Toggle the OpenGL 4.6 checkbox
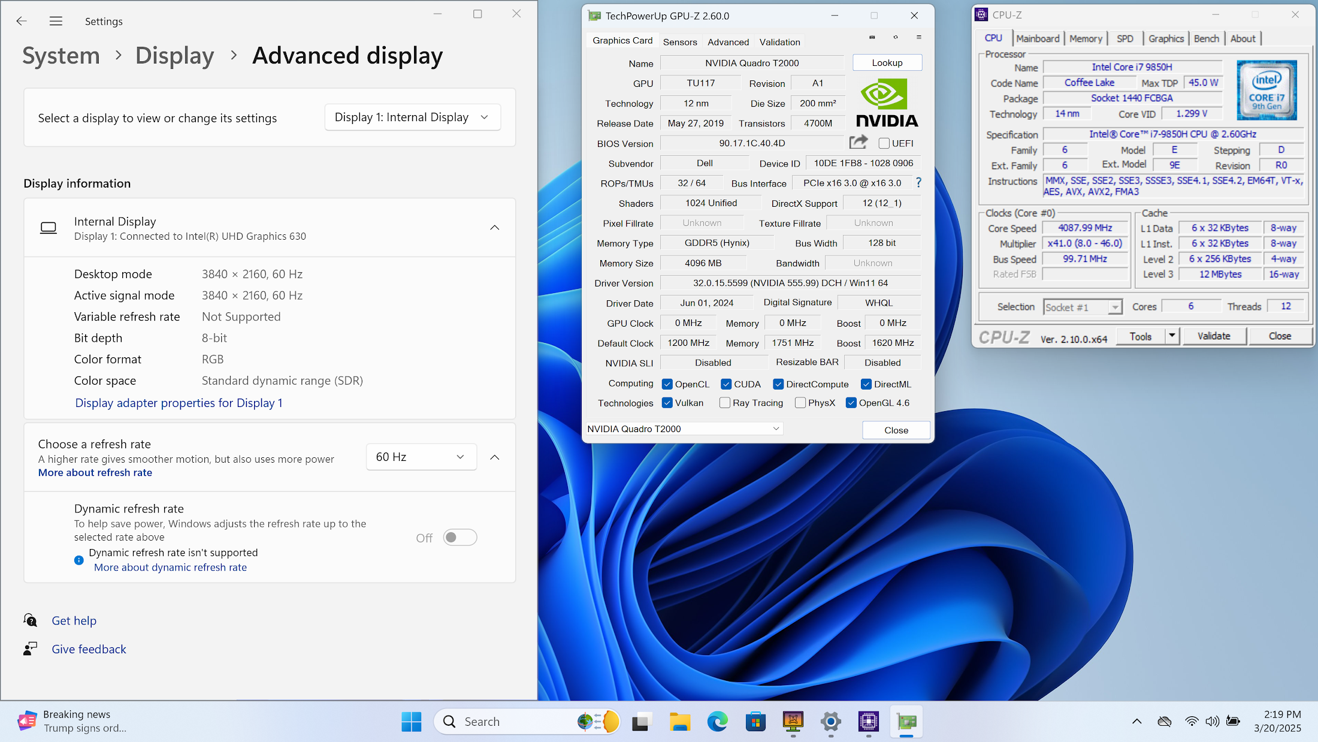1318x742 pixels. pyautogui.click(x=851, y=403)
